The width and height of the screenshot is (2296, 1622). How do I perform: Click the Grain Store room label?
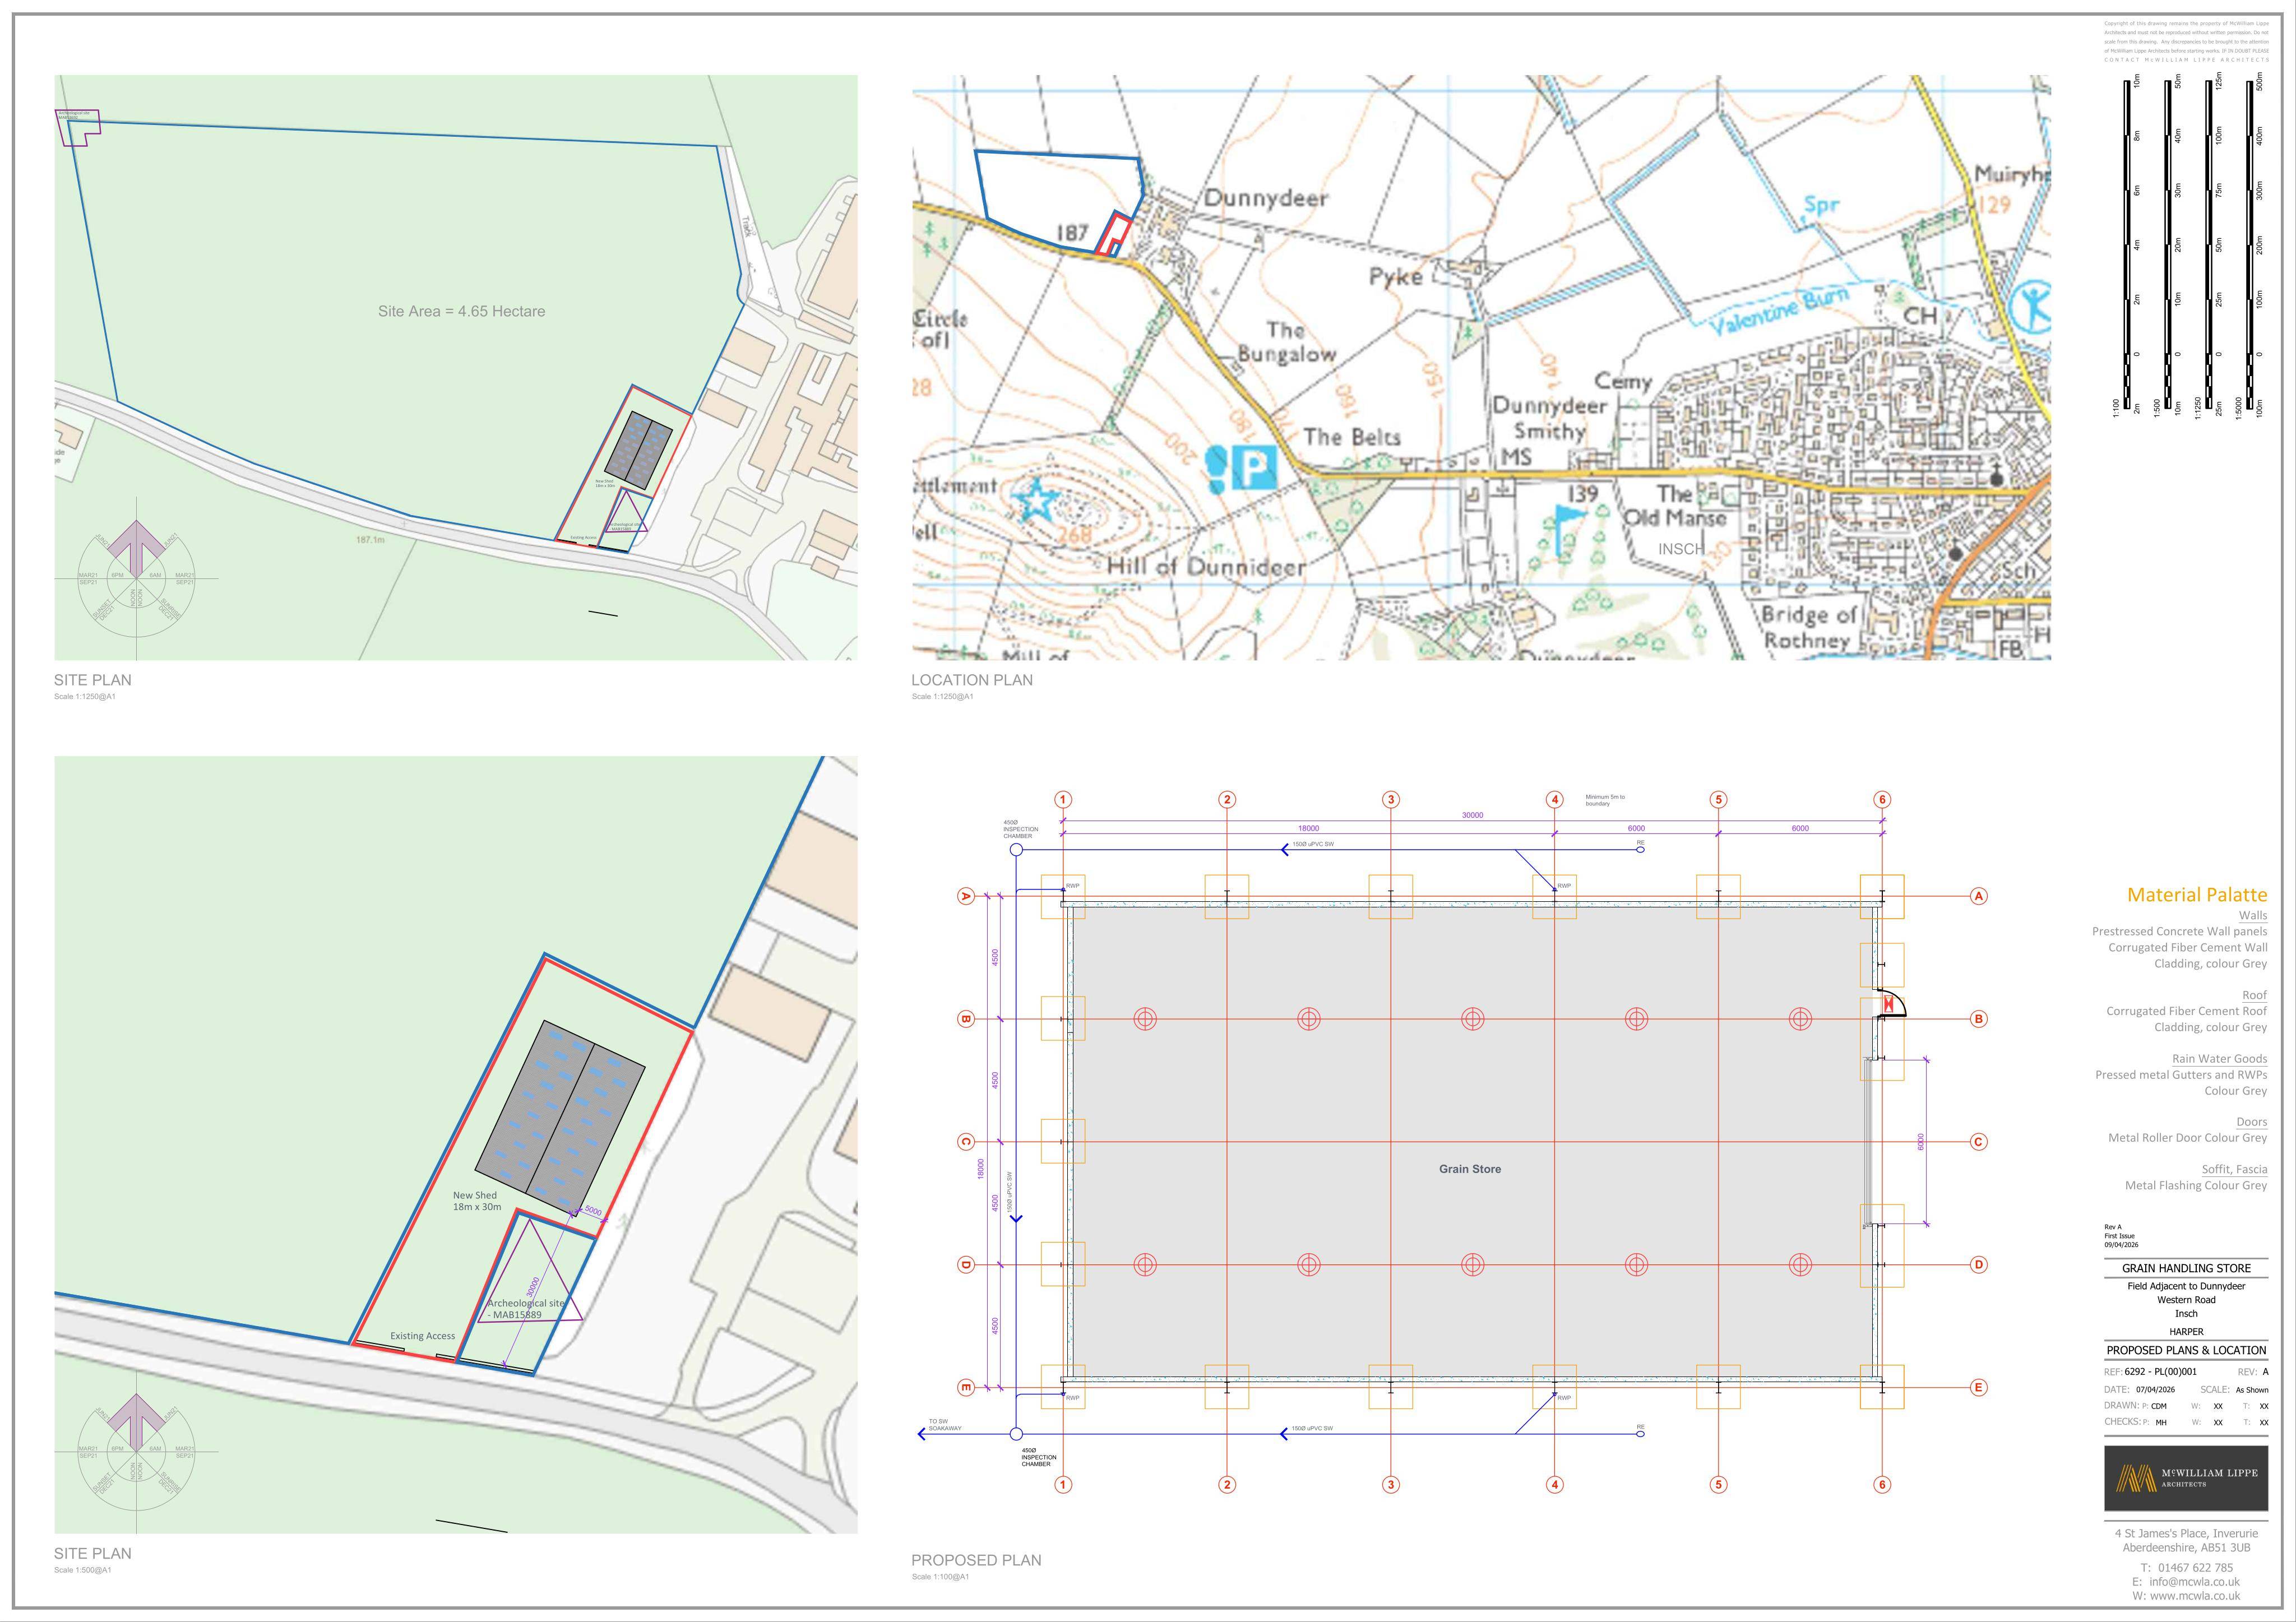(1469, 1169)
